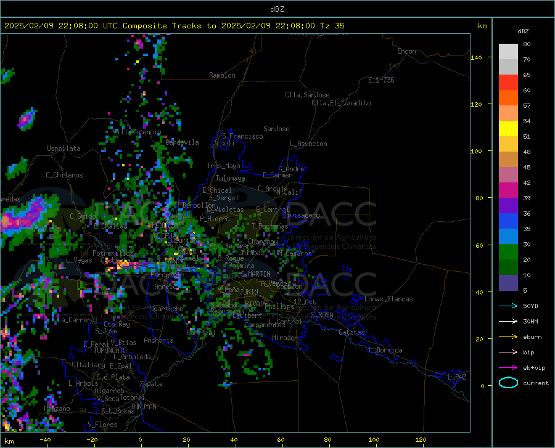Click the 'Potrerillos' place label
Image resolution: width=555 pixels, height=448 pixels.
click(113, 253)
